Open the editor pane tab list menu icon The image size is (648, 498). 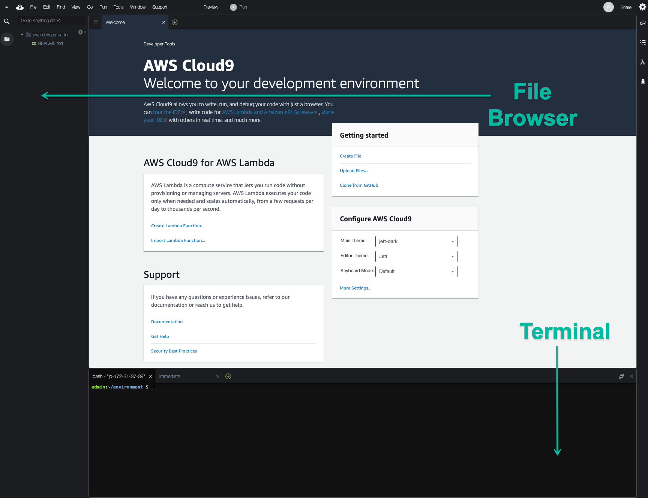[x=96, y=22]
